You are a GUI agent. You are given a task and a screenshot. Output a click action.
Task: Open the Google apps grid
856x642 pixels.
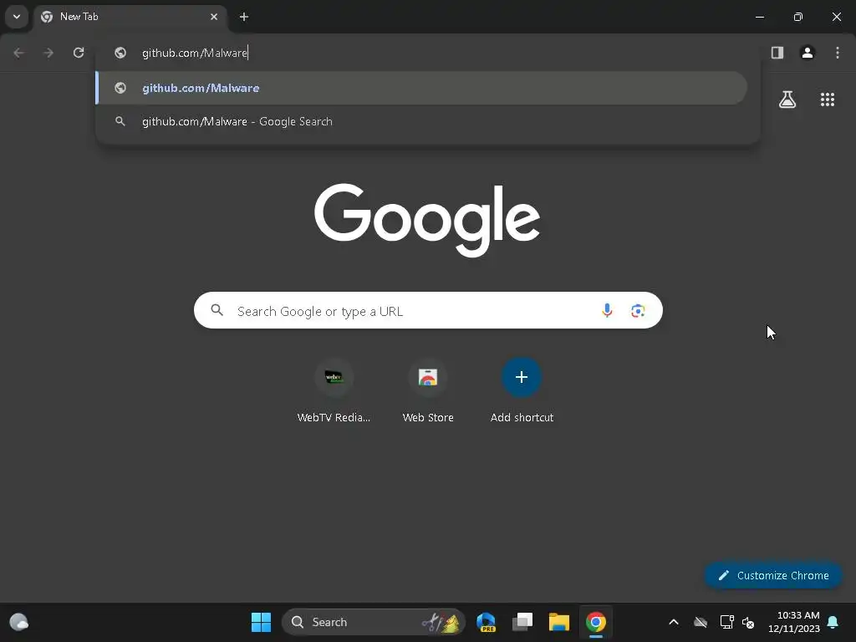coord(827,99)
